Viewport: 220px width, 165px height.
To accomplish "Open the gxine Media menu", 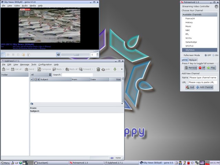I will coord(33,5).
